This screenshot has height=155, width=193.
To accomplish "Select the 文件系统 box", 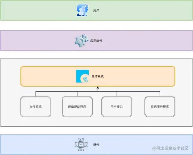I will [x=36, y=107].
